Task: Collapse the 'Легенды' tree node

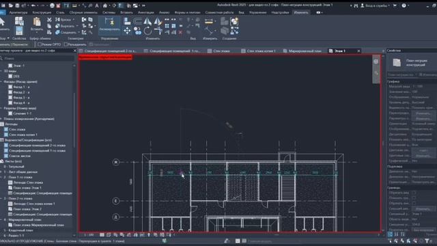Action: [1, 124]
